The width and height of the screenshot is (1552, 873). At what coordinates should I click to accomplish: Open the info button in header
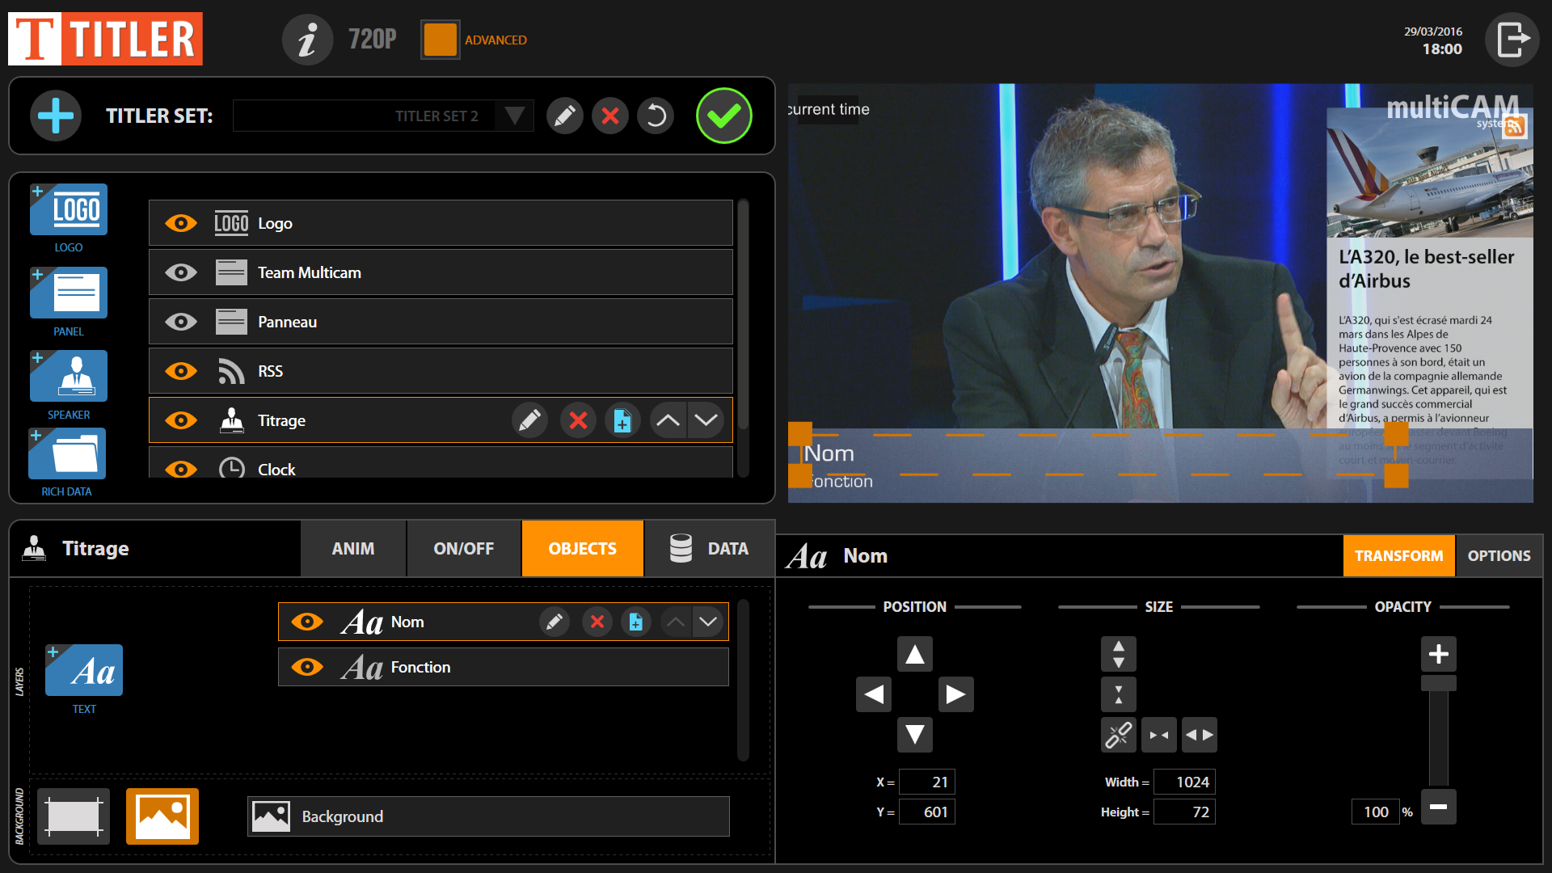307,40
